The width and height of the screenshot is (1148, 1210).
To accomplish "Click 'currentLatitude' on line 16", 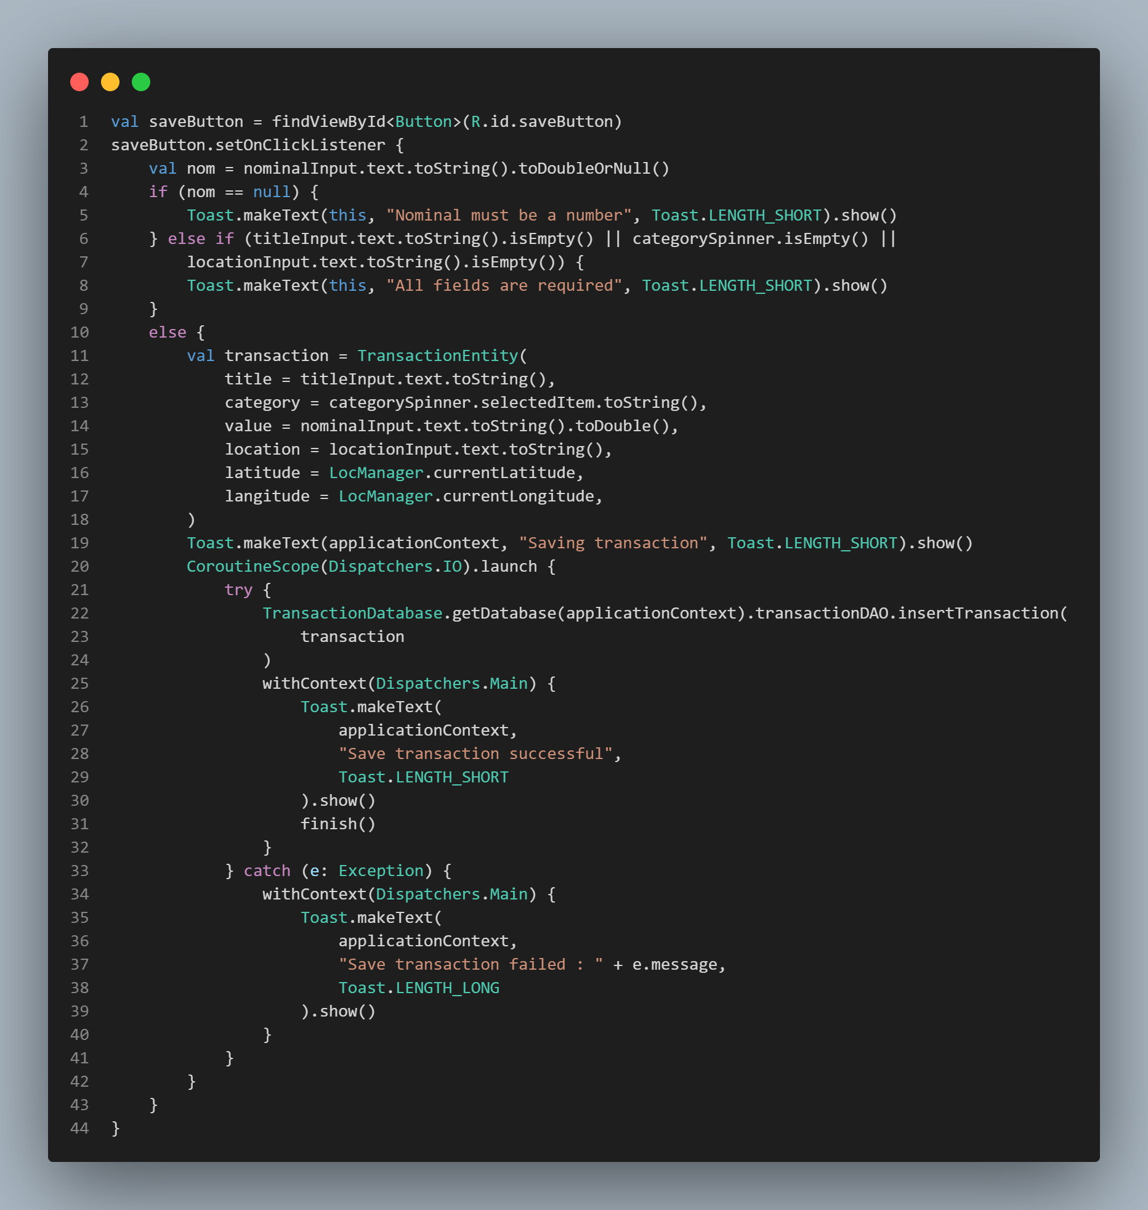I will pos(504,473).
